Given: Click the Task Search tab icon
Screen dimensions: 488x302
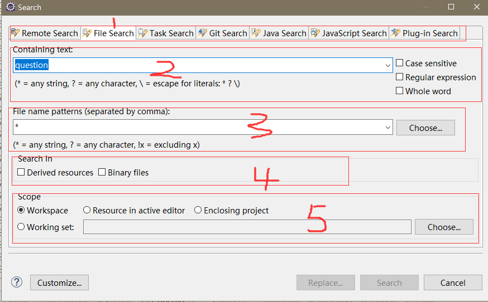Looking at the screenshot, I should point(143,33).
